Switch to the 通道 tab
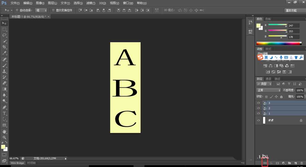Viewport: 306px width, 167px height. (x=268, y=79)
